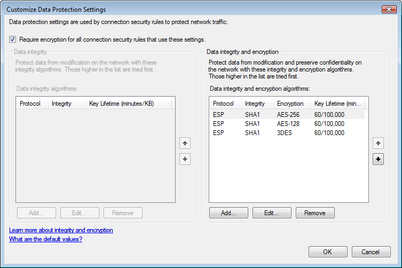The image size is (402, 268).
Task: Close the Customize Data Protection Settings window
Action: click(x=389, y=9)
